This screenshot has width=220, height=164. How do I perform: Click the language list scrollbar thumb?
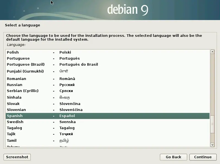[212, 124]
